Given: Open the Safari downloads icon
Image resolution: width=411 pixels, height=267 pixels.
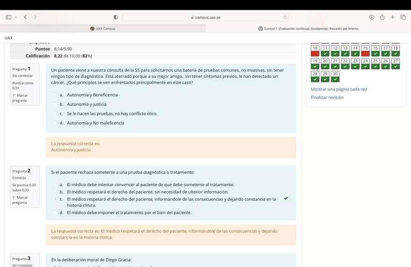Looking at the screenshot, I should point(372,17).
